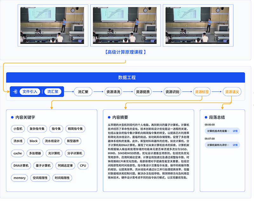Select the 资源提质 pipeline step
Image resolution: width=254 pixels, height=207 pixels.
[143, 92]
